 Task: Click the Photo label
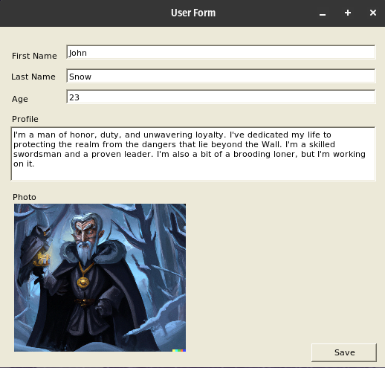click(25, 197)
